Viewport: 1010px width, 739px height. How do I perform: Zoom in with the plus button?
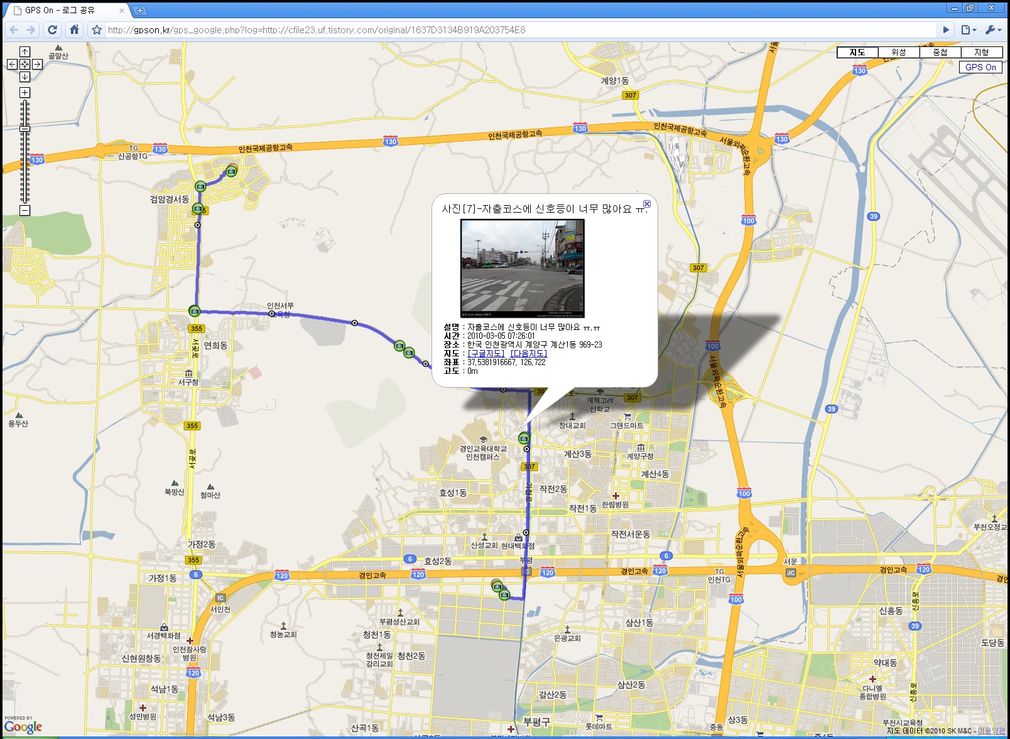tap(24, 92)
